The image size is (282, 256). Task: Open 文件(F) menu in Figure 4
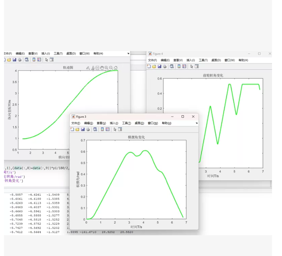tap(152, 60)
